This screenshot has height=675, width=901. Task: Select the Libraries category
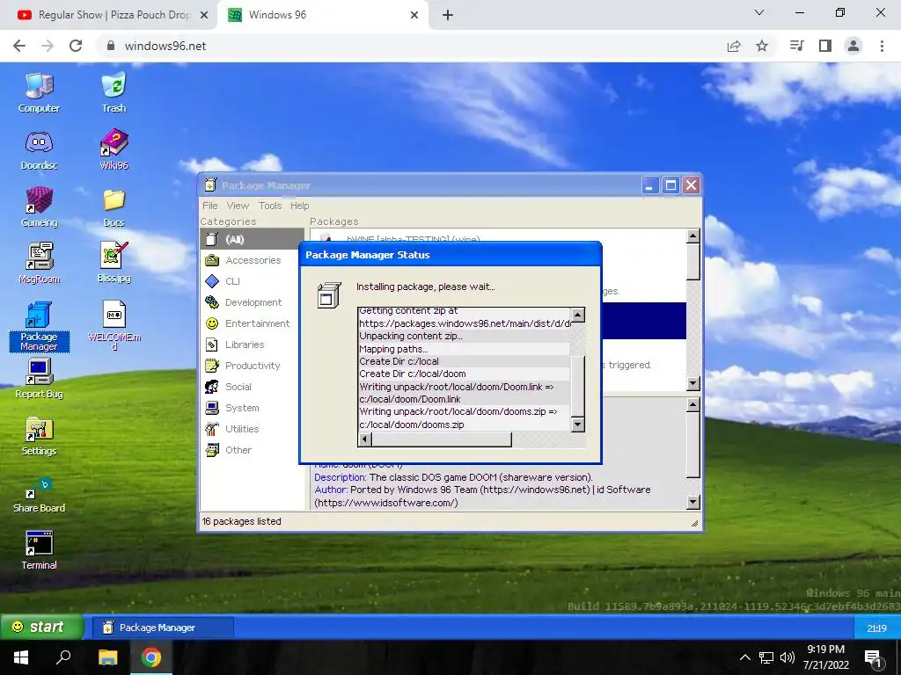point(252,345)
